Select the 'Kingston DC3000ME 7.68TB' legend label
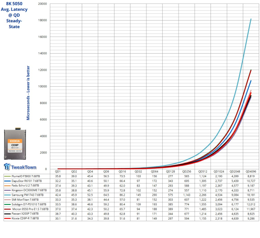 tap(29, 190)
